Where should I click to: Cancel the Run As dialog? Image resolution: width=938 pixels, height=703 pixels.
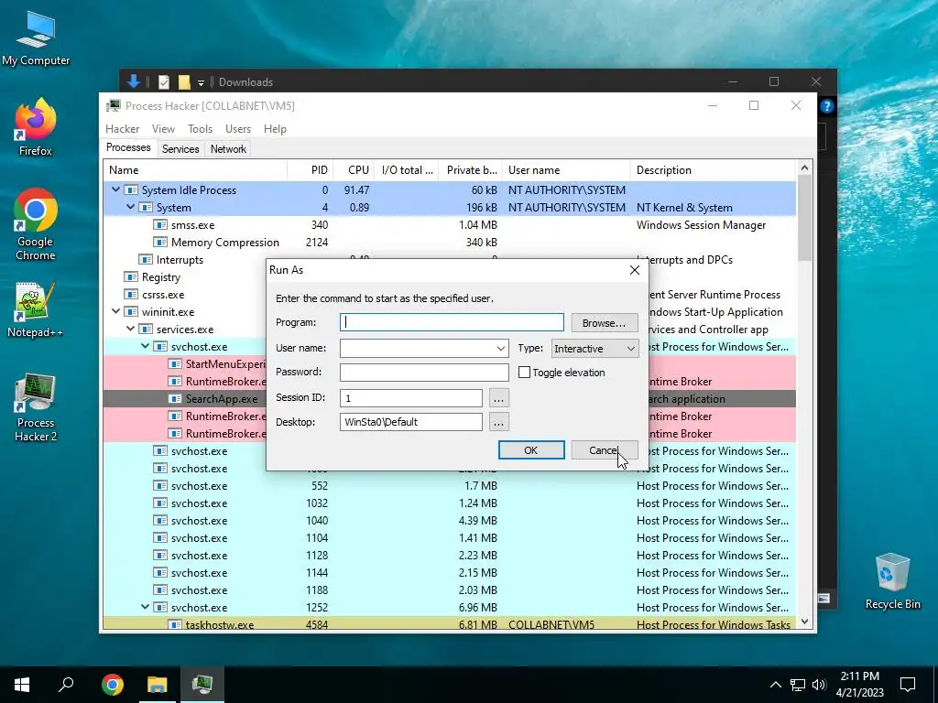[x=605, y=450]
